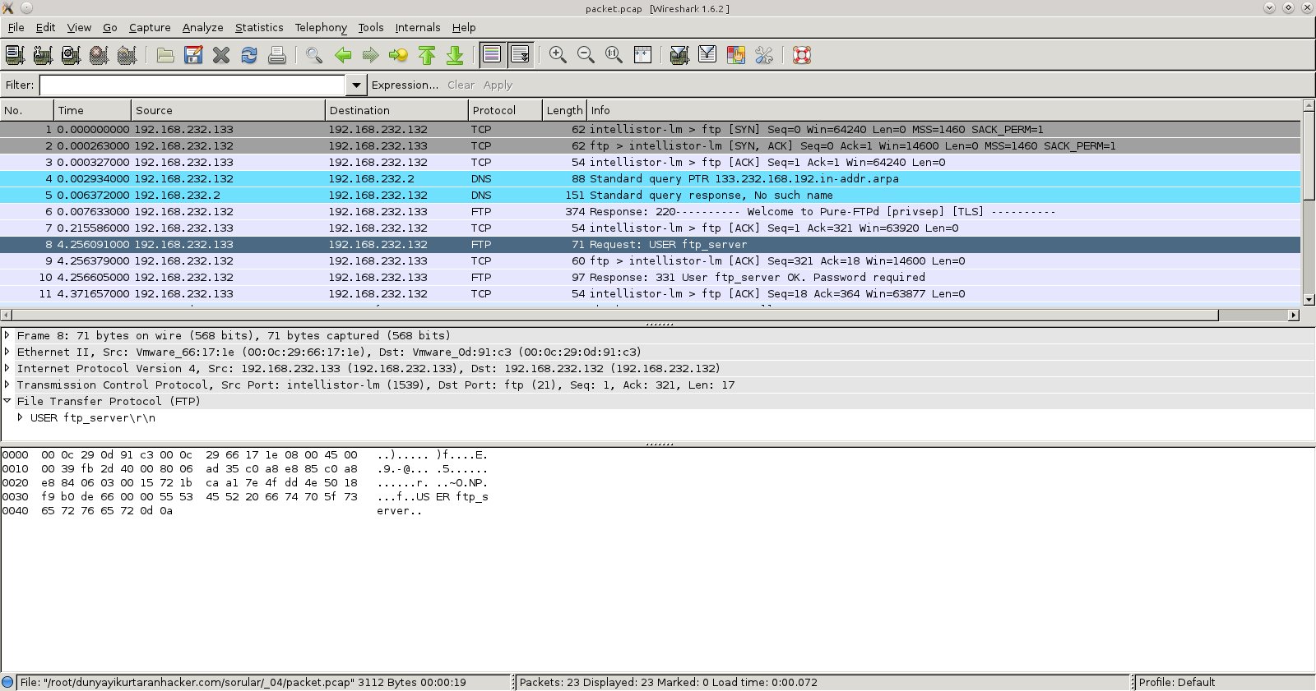Find a packet magnifier icon
Screen dimensions: 1316x691
(314, 55)
